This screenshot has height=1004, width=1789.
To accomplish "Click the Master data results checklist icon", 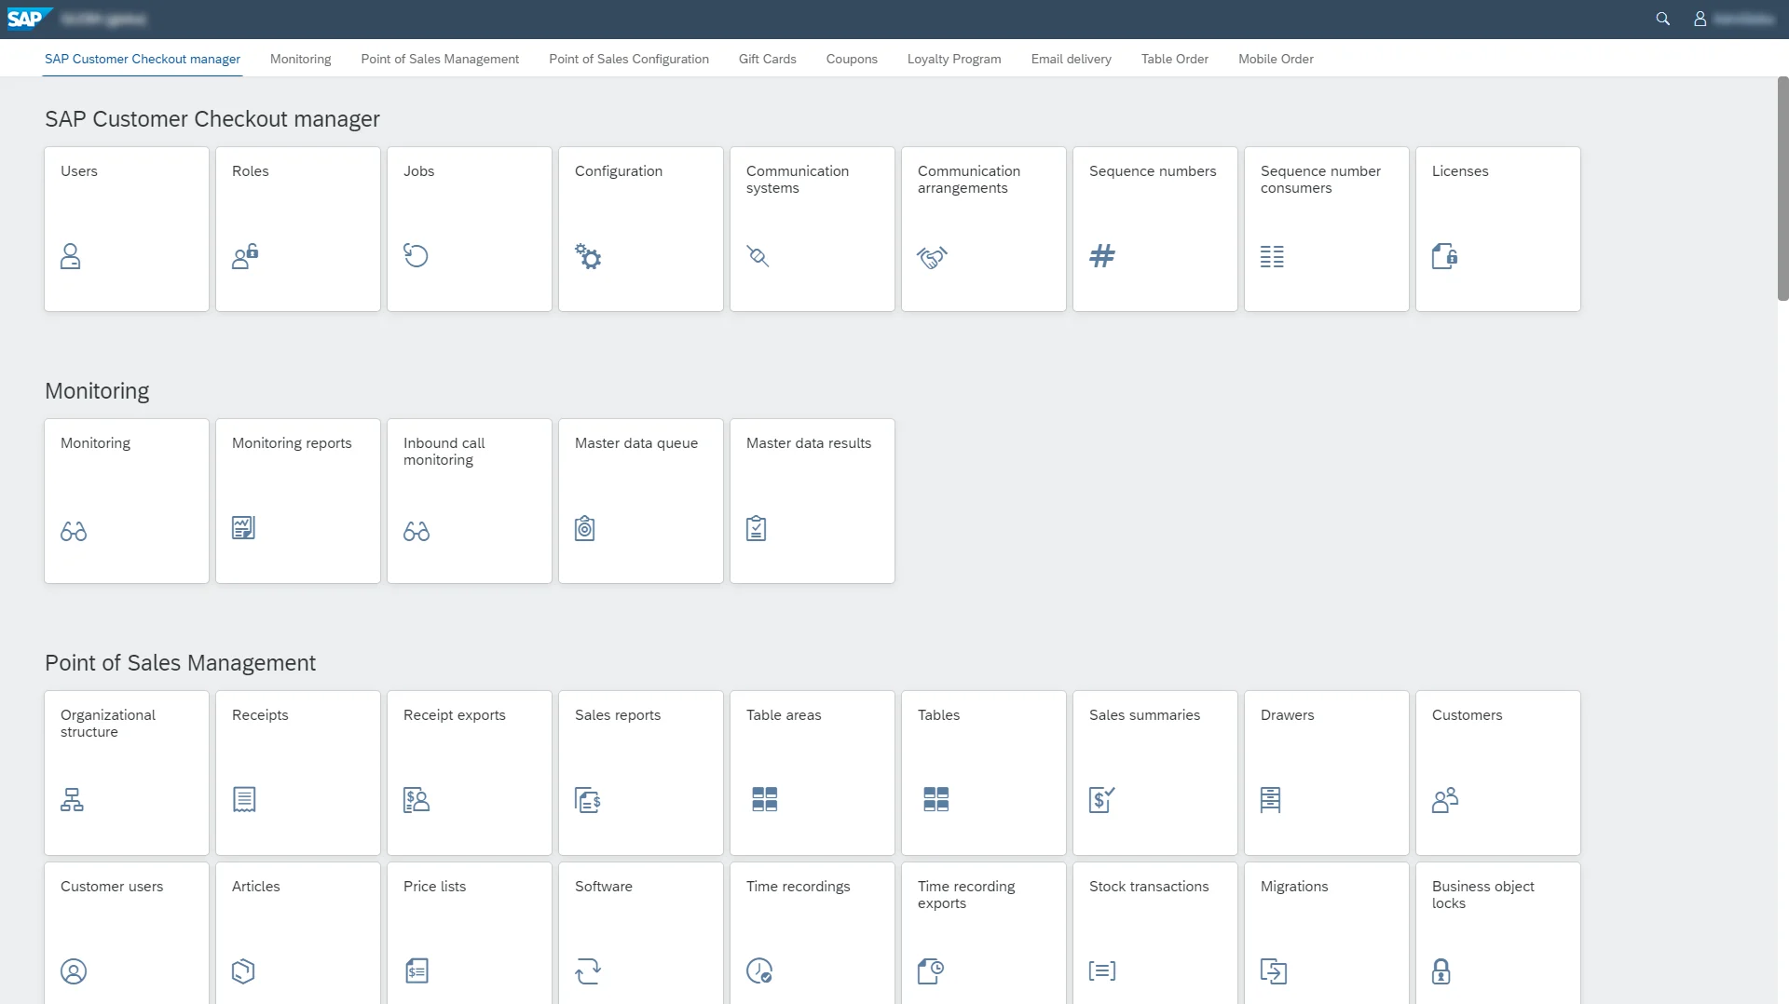I will pos(756,528).
